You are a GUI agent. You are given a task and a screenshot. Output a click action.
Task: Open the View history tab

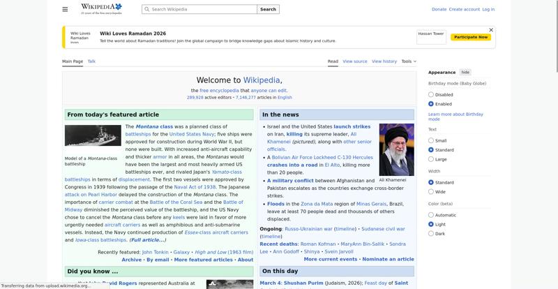pyautogui.click(x=384, y=61)
